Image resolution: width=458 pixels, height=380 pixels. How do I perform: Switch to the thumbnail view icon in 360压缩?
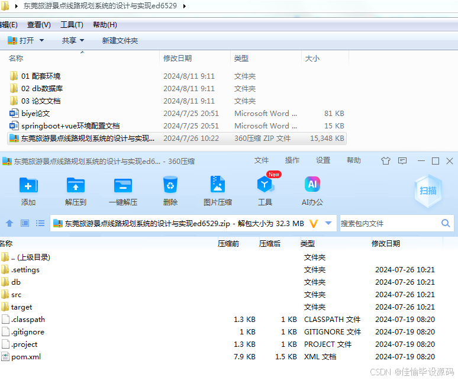[x=25, y=224]
